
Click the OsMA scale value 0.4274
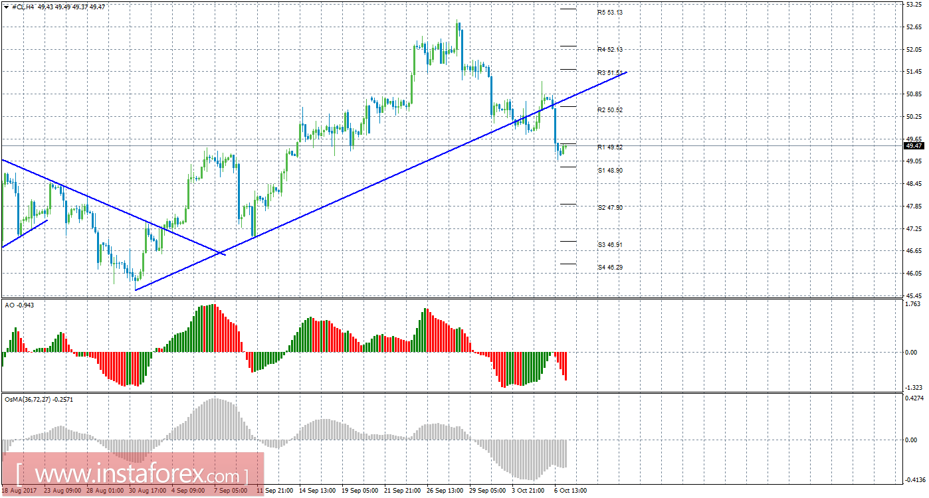[914, 399]
